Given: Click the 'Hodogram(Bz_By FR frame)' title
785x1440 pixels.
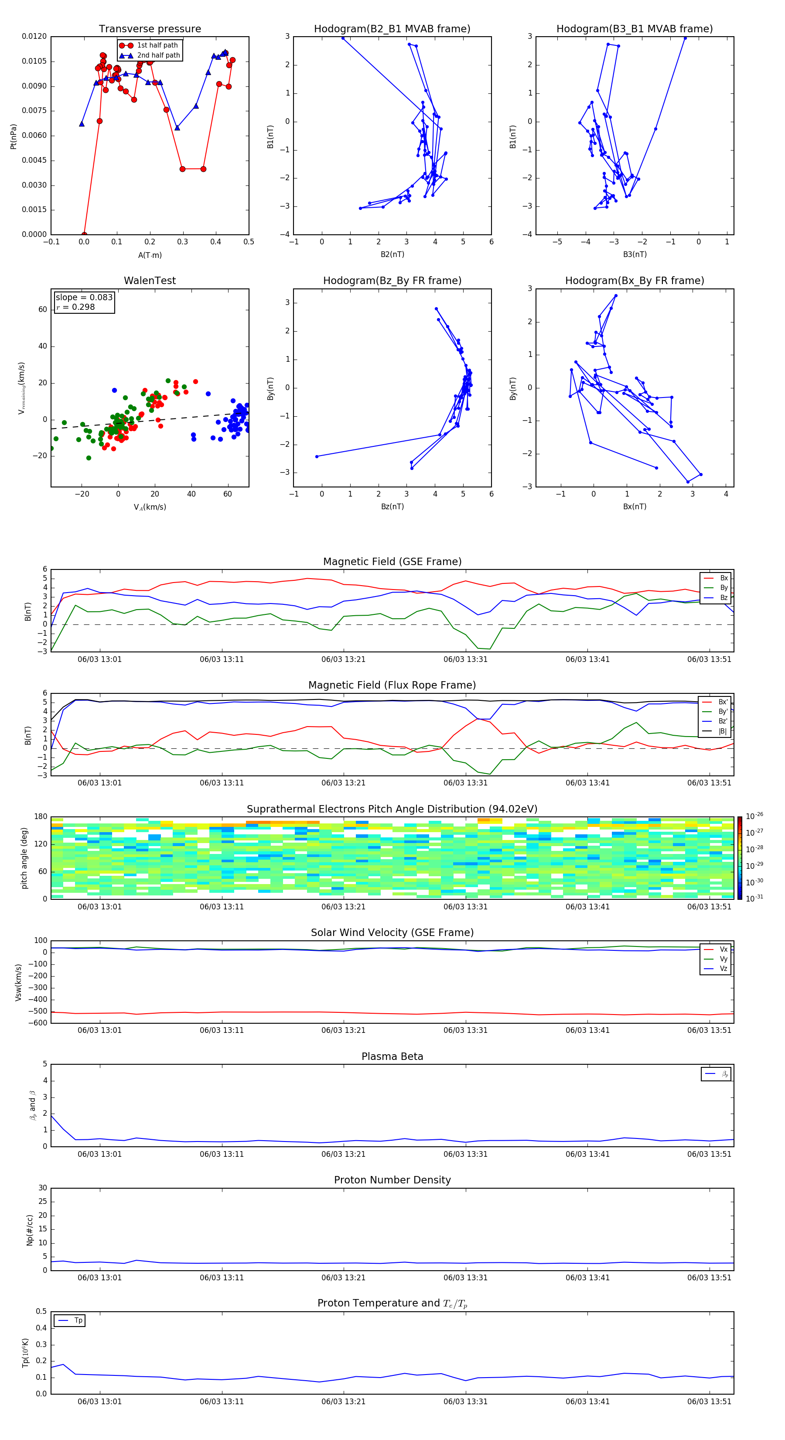Looking at the screenshot, I should click(392, 281).
